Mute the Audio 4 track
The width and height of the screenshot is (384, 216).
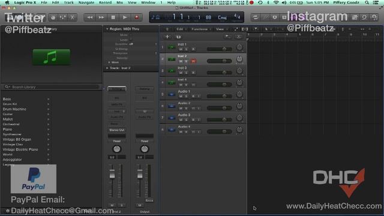[181, 132]
